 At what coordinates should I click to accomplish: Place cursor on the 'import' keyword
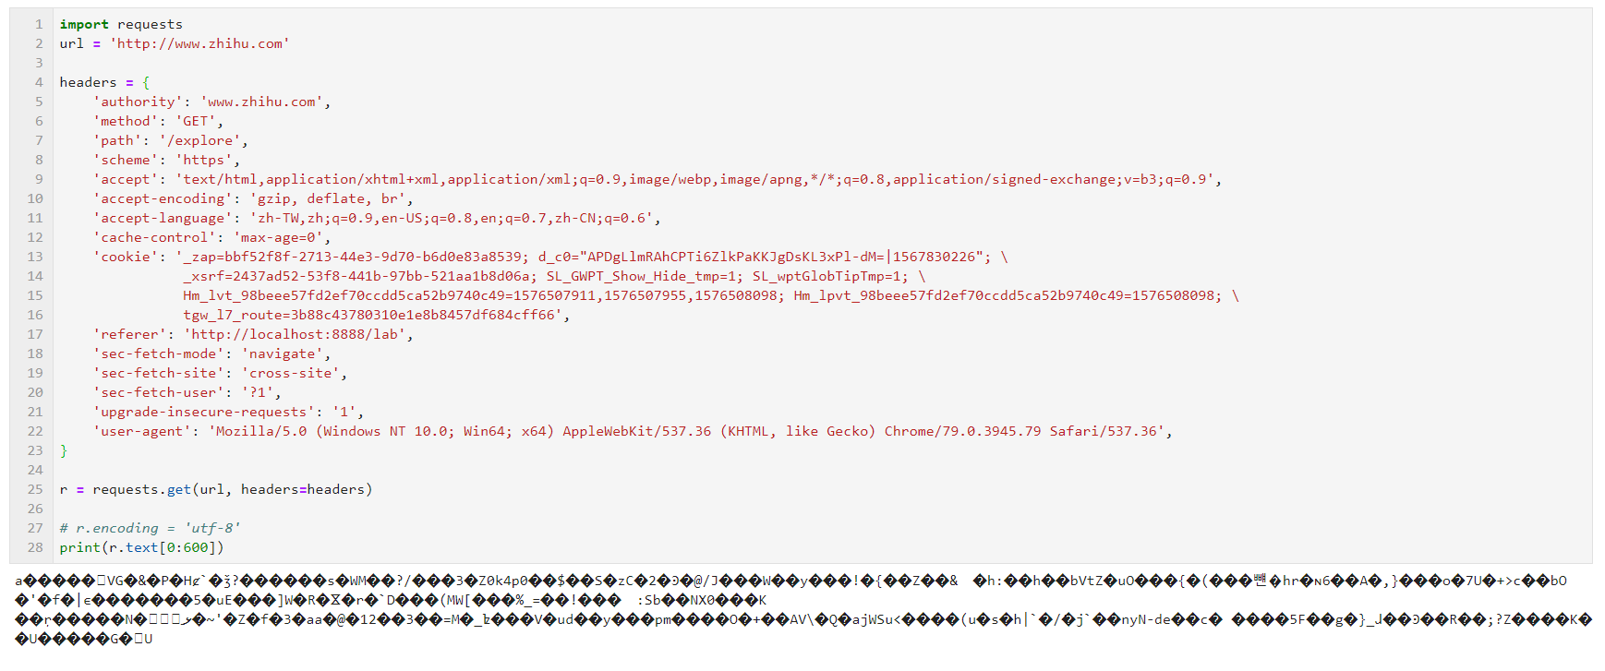(84, 24)
